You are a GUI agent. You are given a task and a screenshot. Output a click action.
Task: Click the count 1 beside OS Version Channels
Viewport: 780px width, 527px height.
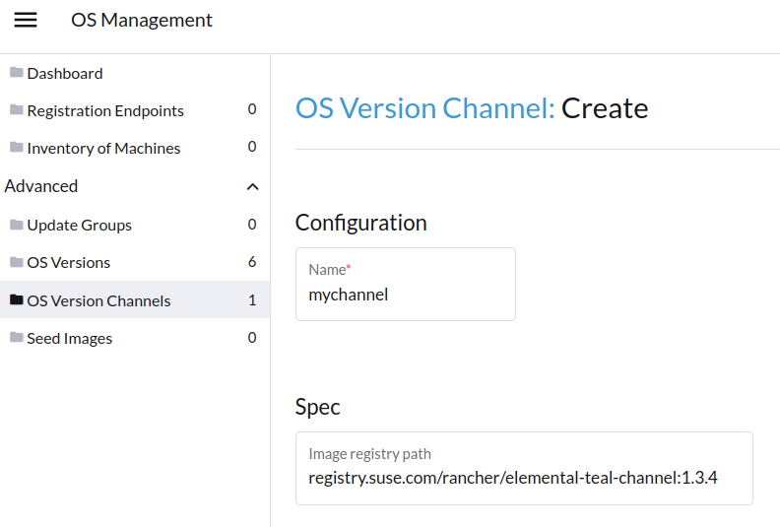coord(252,300)
